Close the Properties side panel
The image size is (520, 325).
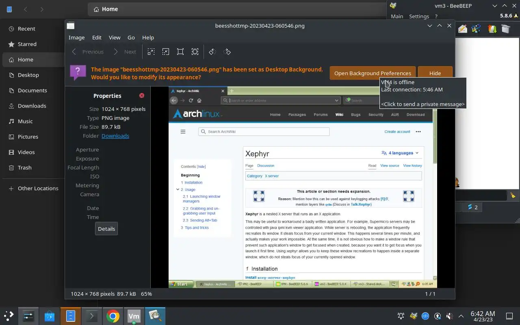142,95
